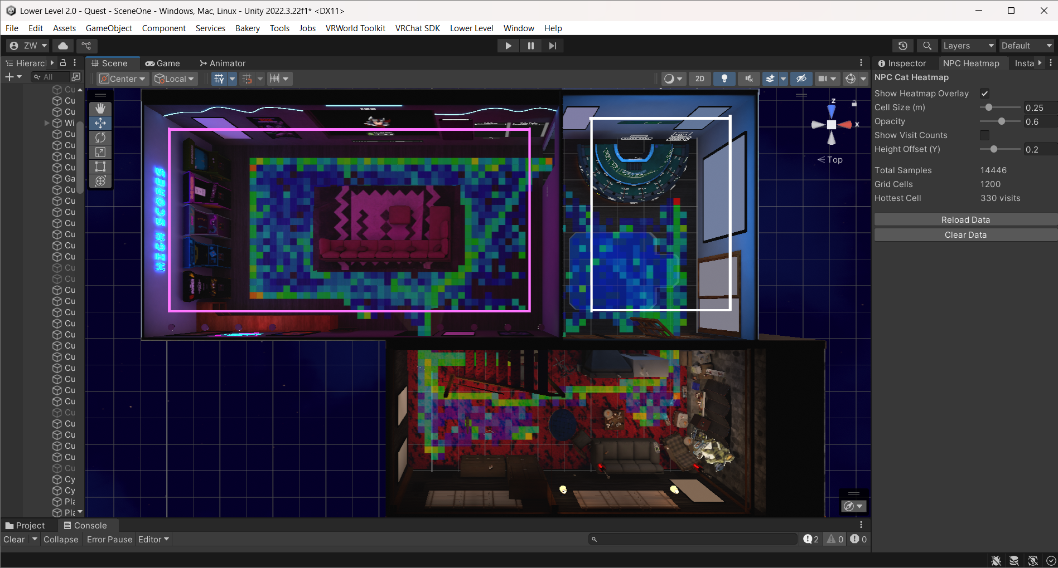Open the Unity cloud services icon

tap(63, 46)
